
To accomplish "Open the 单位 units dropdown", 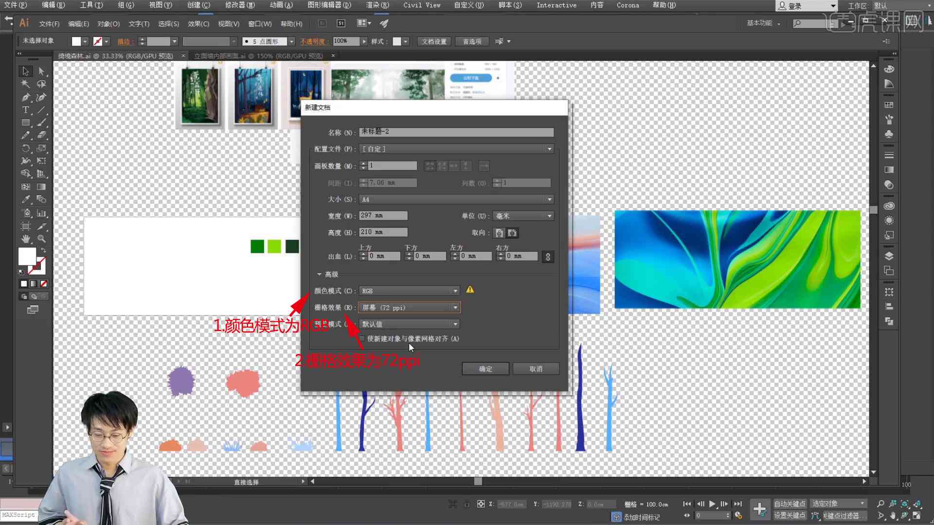I will coord(523,216).
